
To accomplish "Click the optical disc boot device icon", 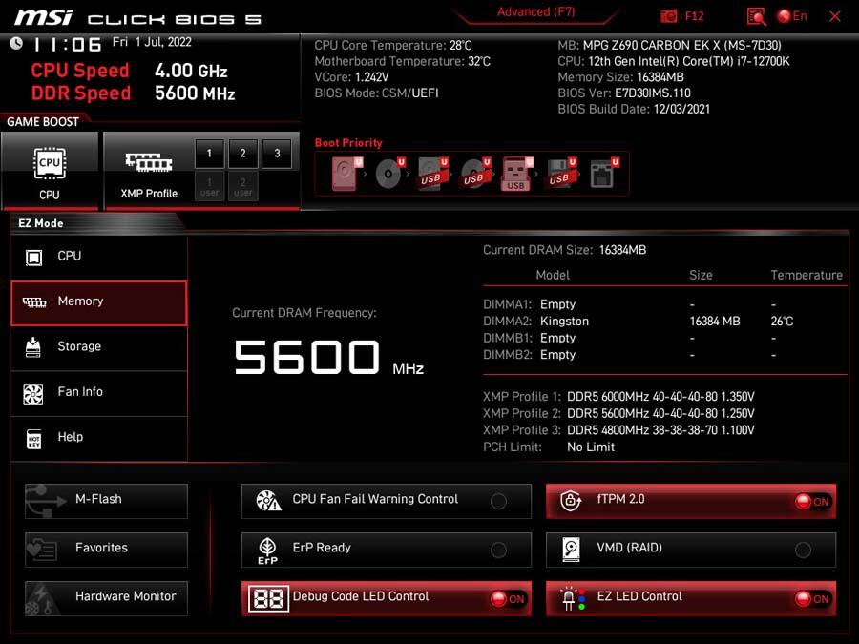I will [389, 174].
